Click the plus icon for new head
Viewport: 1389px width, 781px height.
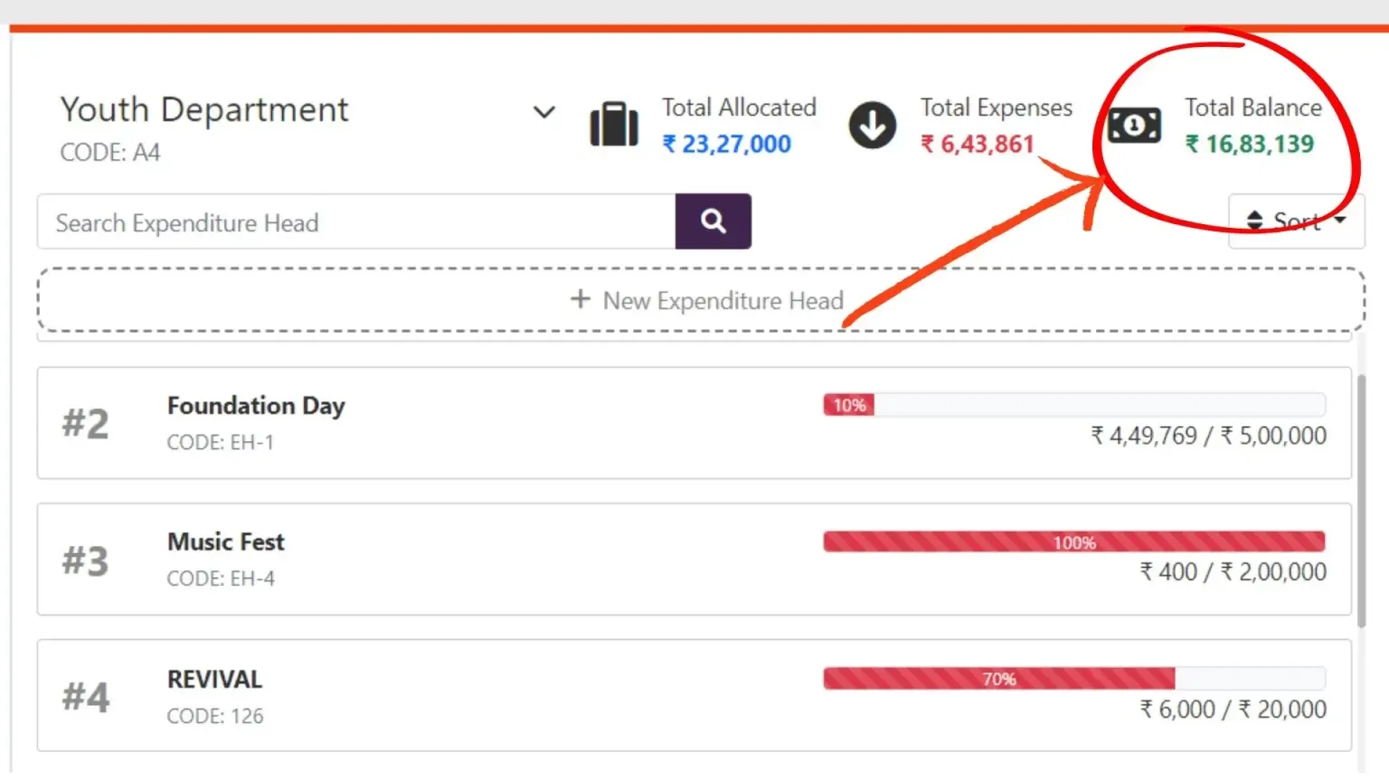(x=581, y=299)
